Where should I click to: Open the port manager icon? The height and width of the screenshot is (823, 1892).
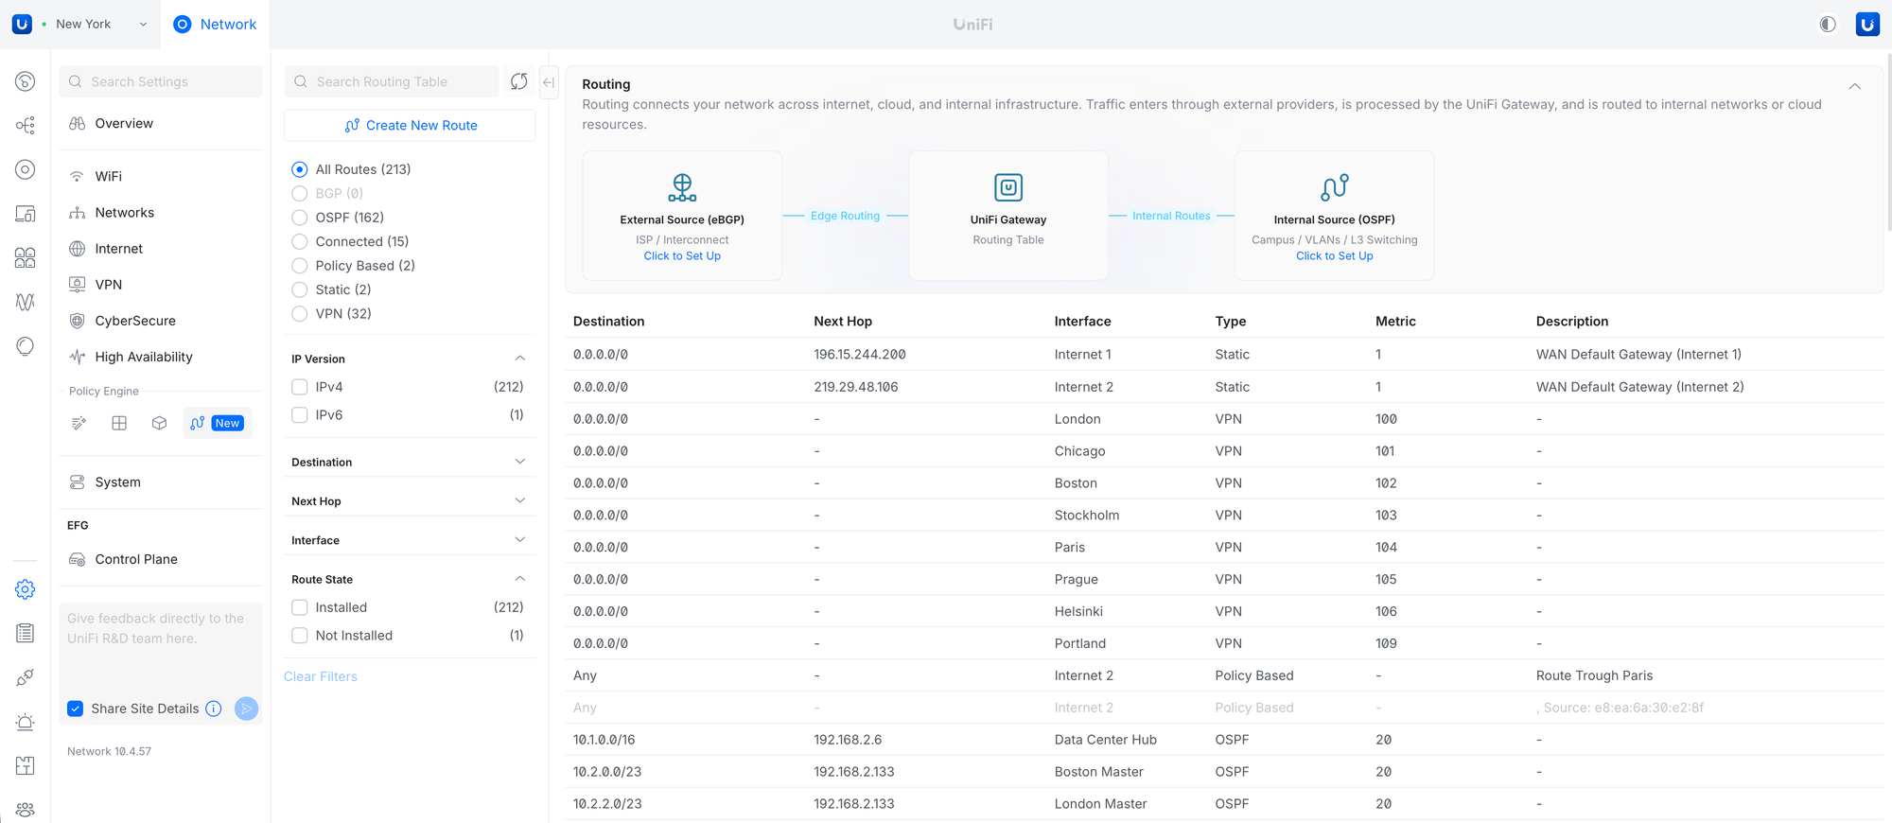pyautogui.click(x=26, y=257)
